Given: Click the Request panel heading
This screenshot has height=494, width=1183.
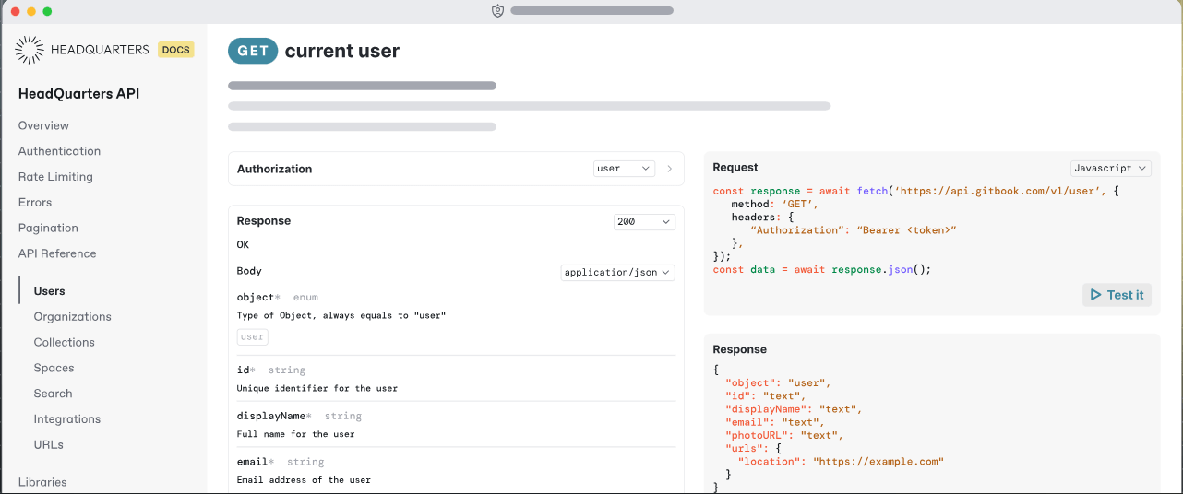Looking at the screenshot, I should pyautogui.click(x=735, y=168).
